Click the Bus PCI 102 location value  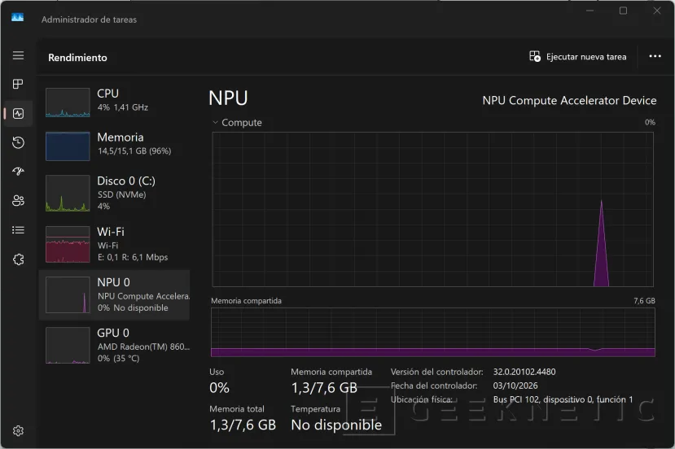[x=563, y=399]
